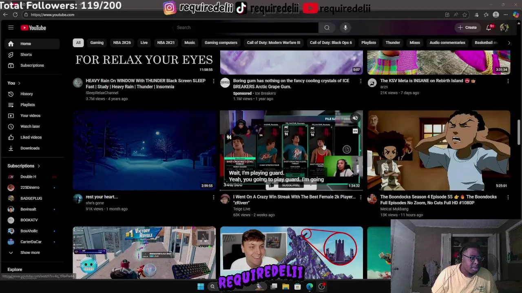This screenshot has height=293, width=522.
Task: Open the Copilot icon in browser toolbar
Action: click(x=516, y=15)
